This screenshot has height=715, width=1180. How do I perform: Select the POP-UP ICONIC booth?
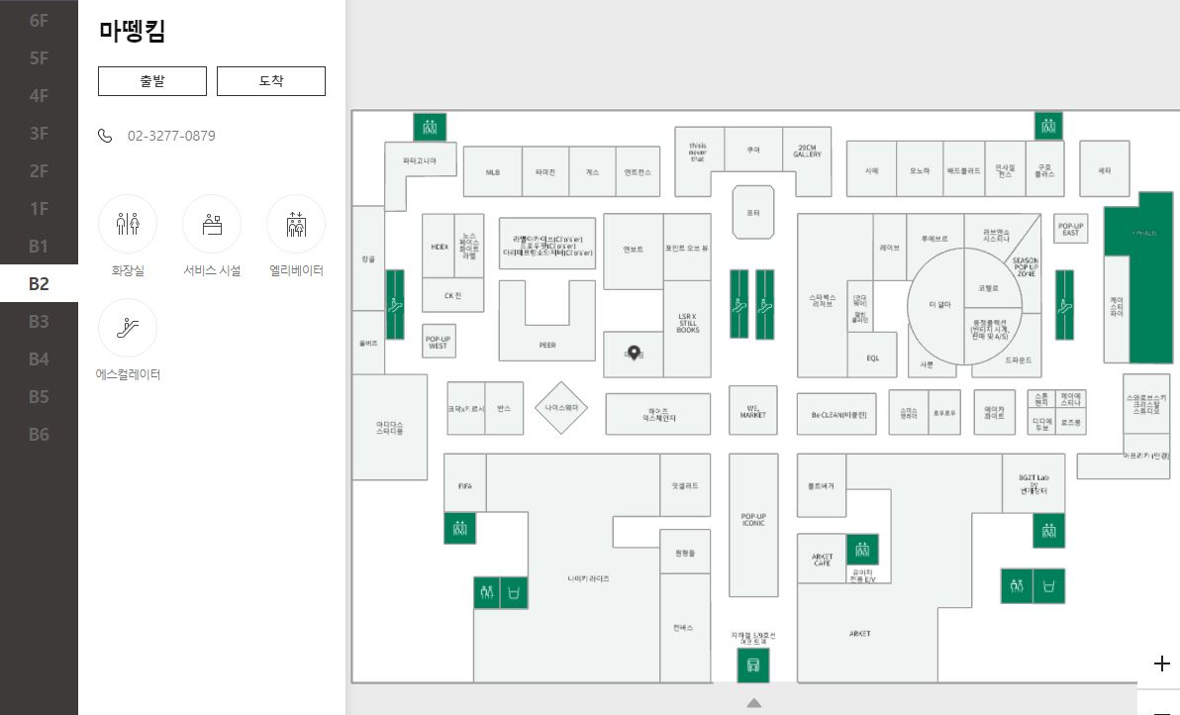tap(753, 525)
